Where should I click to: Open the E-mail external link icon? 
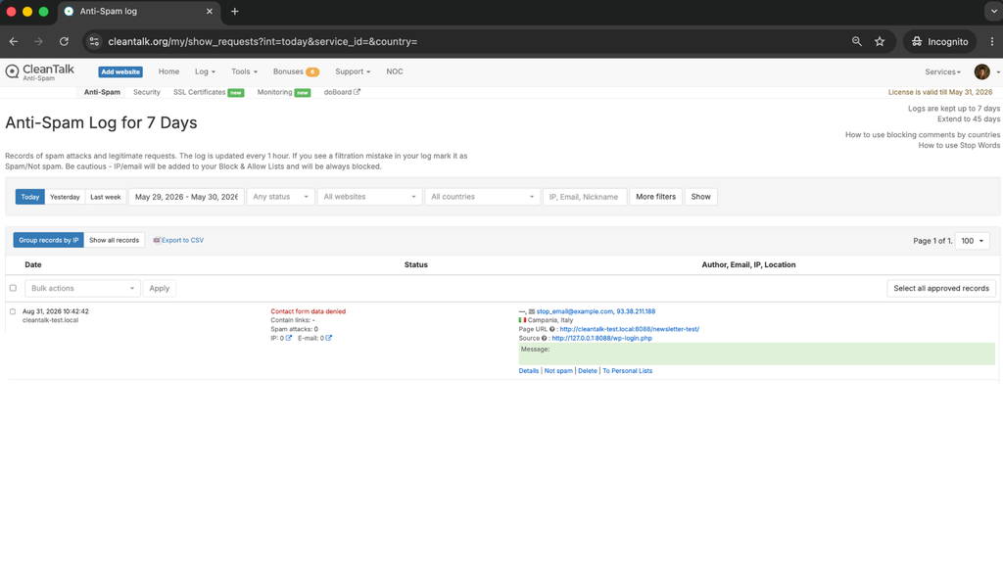tap(329, 338)
